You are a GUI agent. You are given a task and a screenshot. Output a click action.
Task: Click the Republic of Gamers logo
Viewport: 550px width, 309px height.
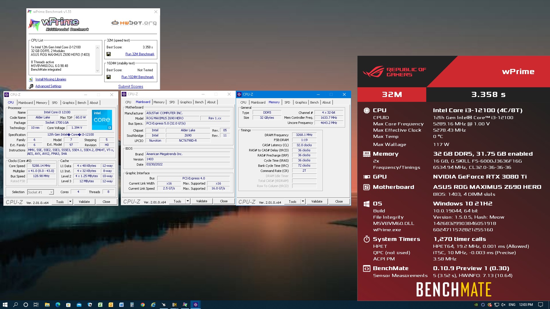394,72
